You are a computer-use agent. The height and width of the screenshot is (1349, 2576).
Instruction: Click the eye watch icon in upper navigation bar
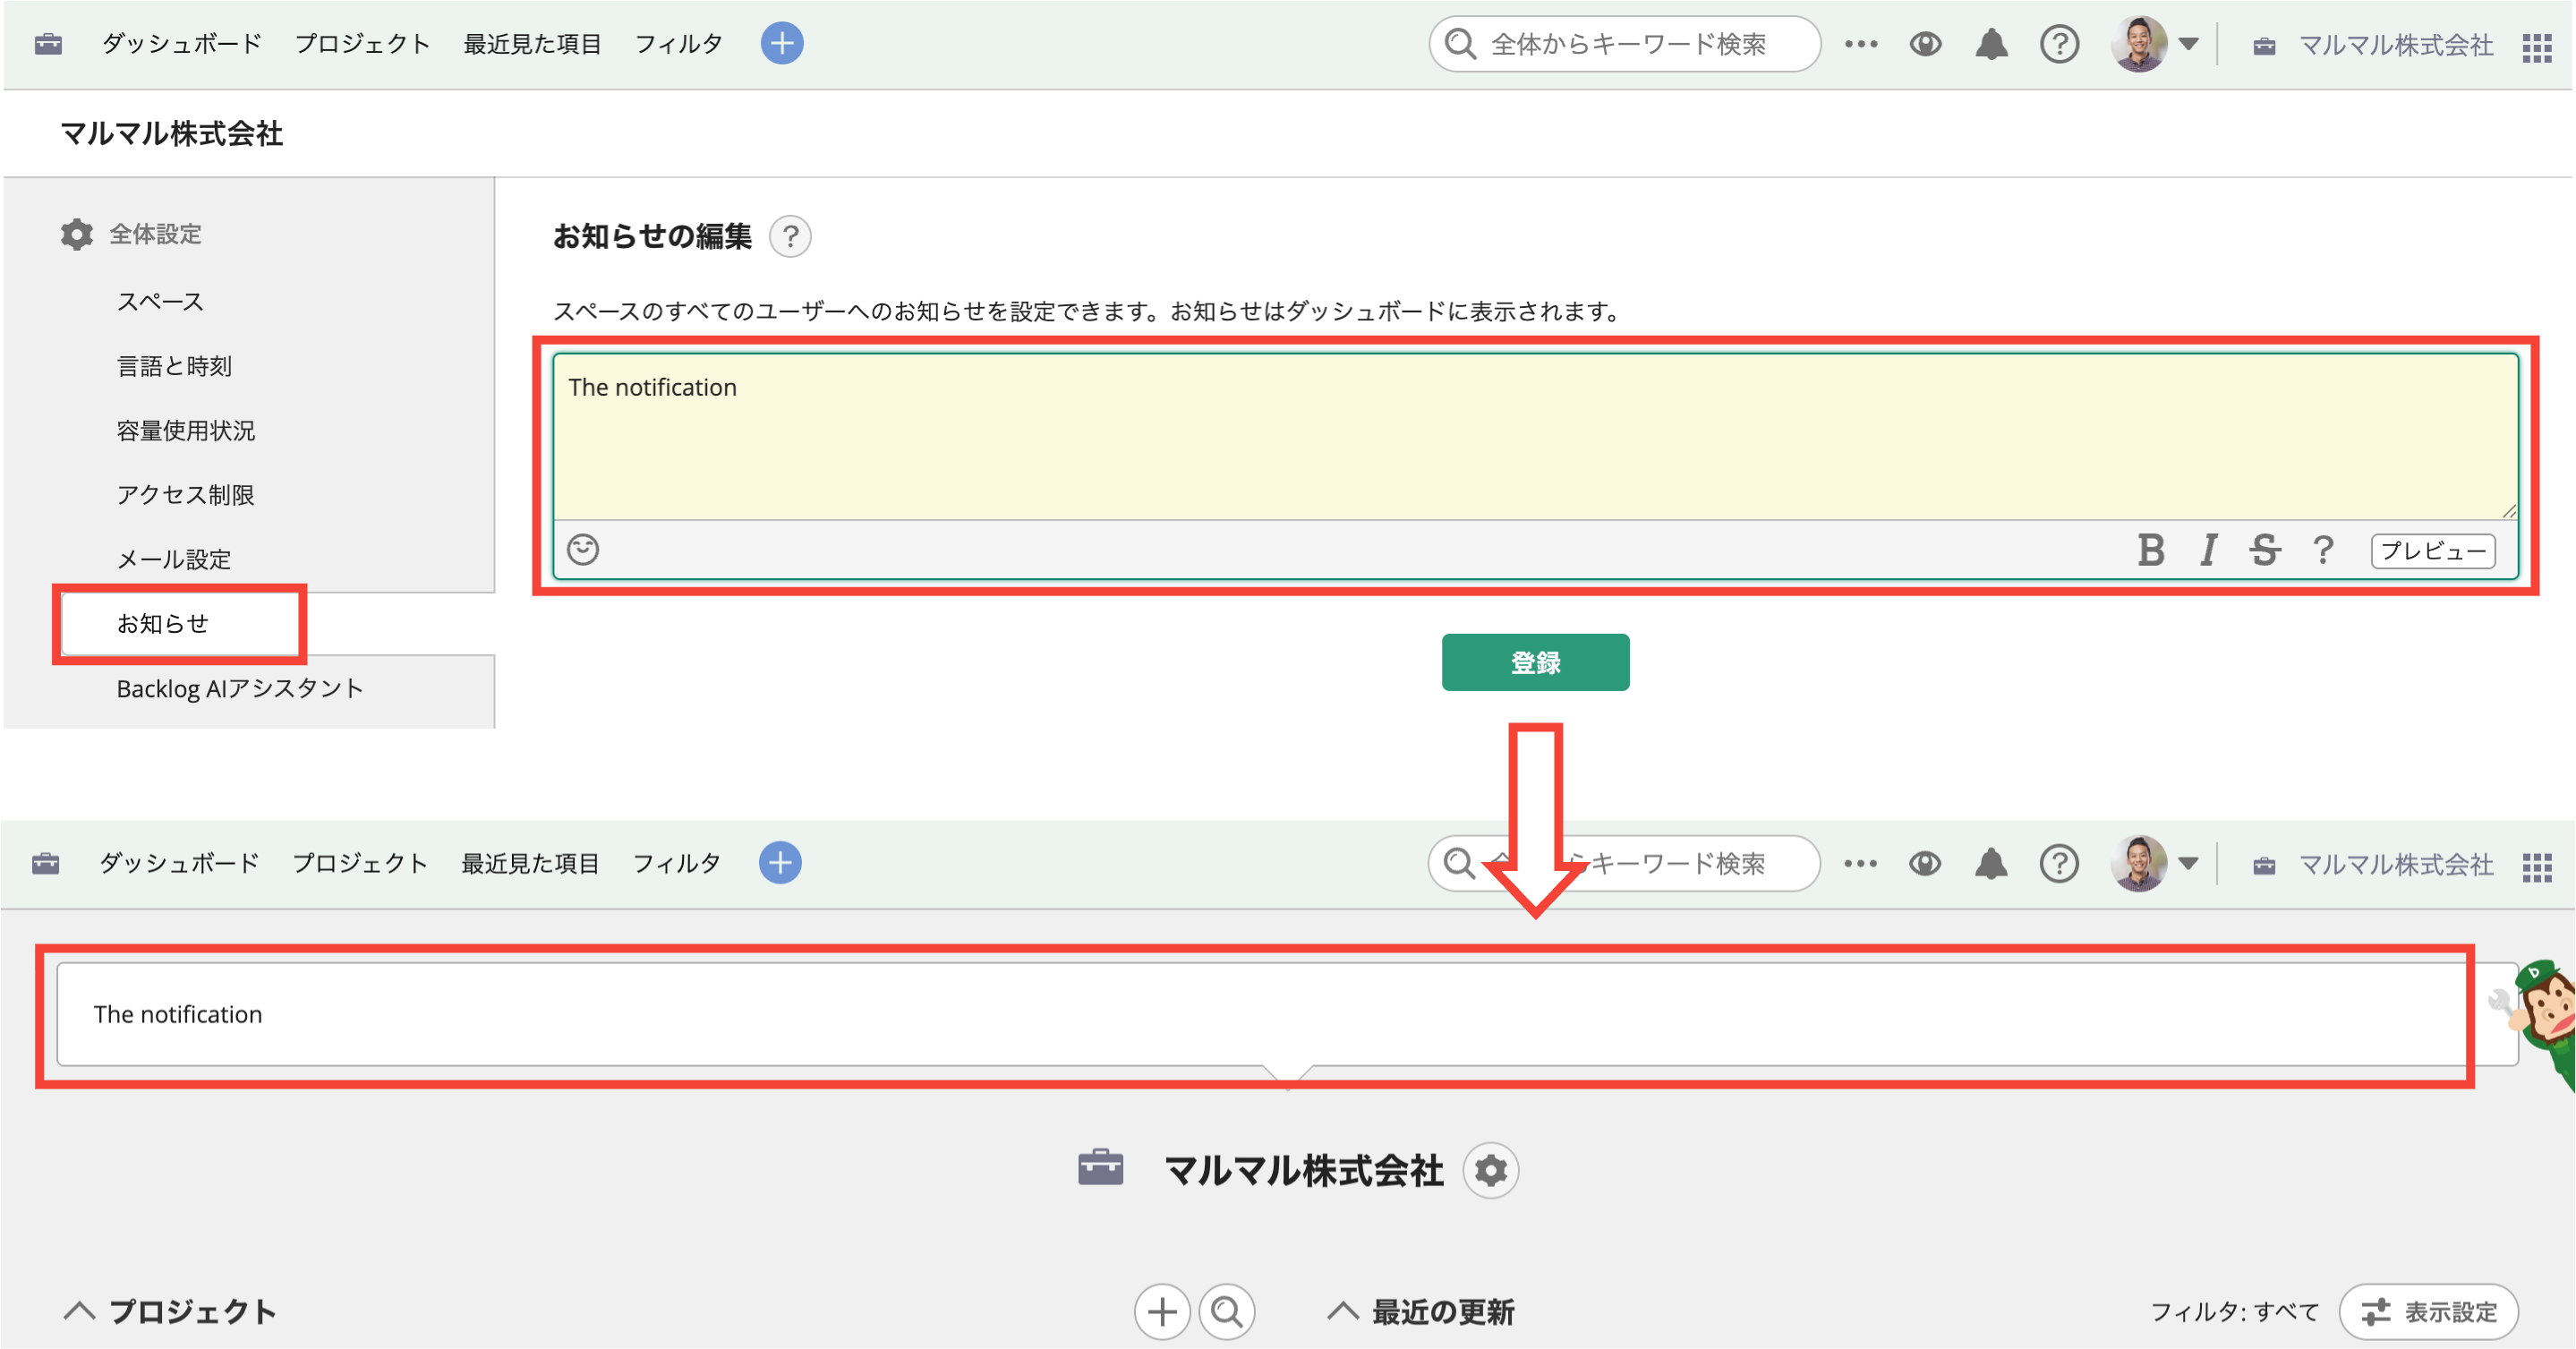click(x=1925, y=44)
